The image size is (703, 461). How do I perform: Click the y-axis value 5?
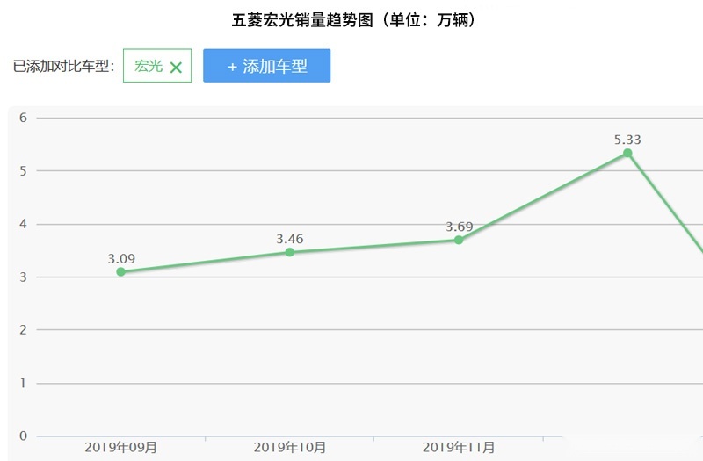click(x=24, y=171)
